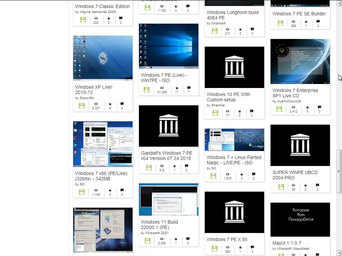Click view count '37,269'
The width and height of the screenshot is (342, 256).
click(x=162, y=92)
